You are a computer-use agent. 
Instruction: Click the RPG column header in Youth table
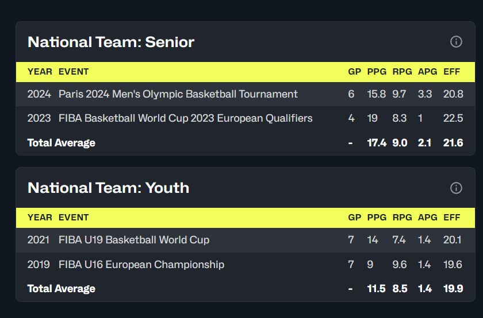tap(402, 218)
